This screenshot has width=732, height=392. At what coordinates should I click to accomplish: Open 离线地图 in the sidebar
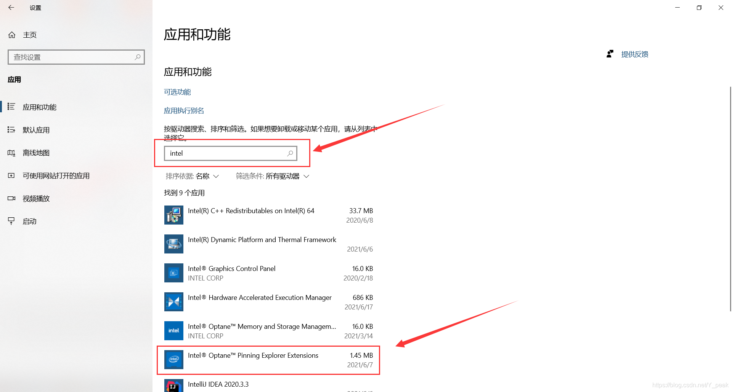click(76, 153)
